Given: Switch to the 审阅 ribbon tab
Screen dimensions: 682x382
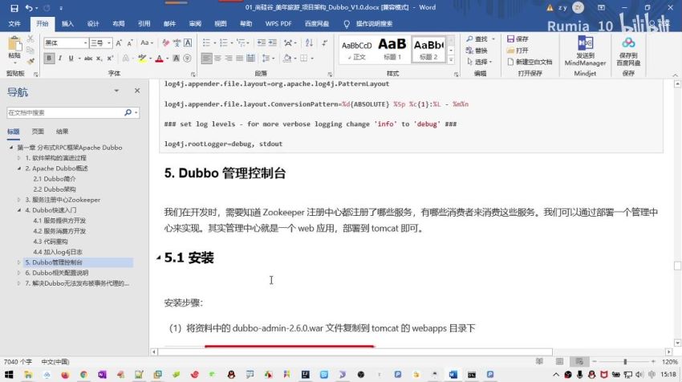Looking at the screenshot, I should [195, 24].
